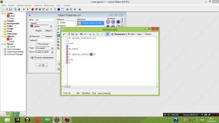Create a time line with the hourglass icon

click(x=55, y=9)
